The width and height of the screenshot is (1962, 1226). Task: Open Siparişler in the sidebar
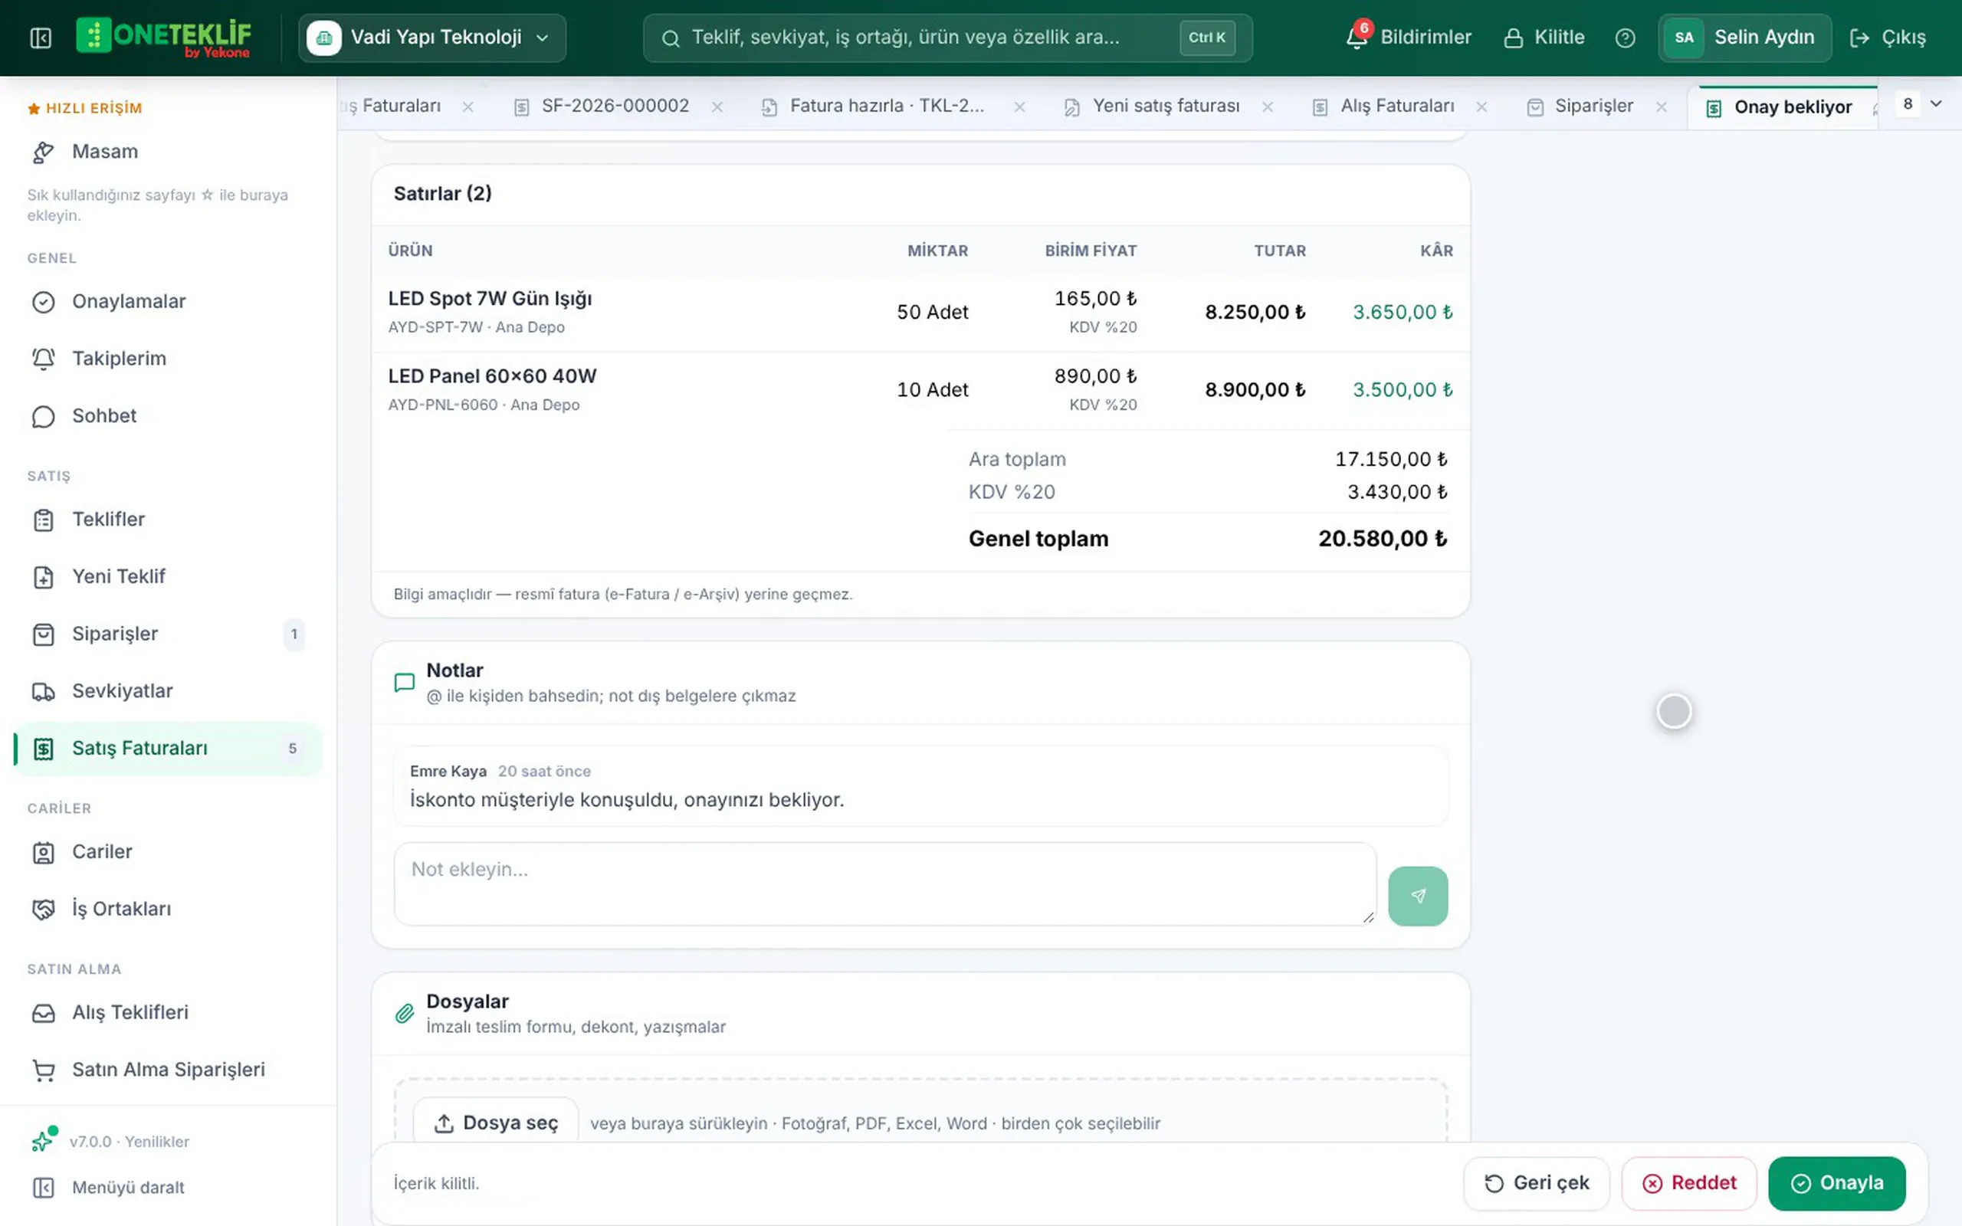click(x=169, y=634)
